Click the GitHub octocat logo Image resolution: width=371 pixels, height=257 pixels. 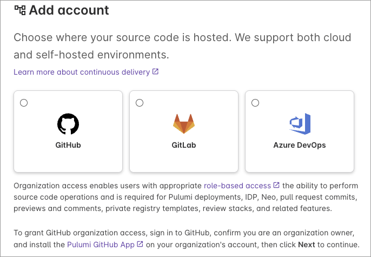coord(68,124)
